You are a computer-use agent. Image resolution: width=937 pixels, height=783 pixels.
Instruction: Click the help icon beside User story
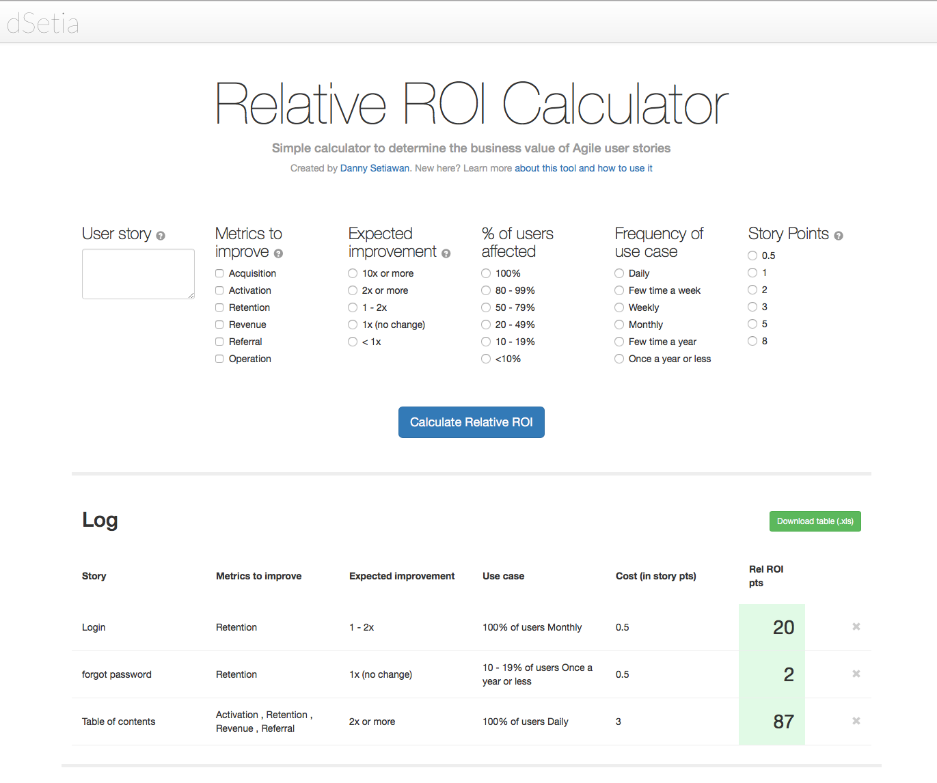[x=161, y=236]
